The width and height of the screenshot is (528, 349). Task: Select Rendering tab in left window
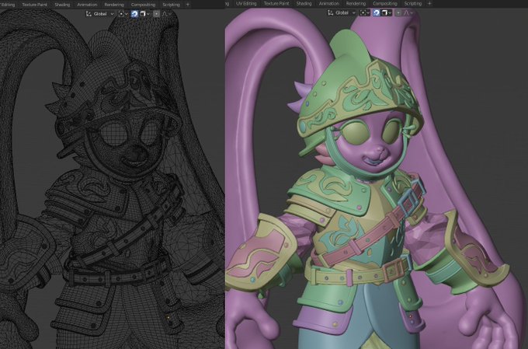pyautogui.click(x=114, y=5)
